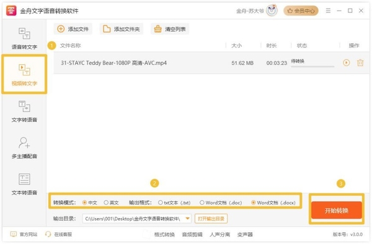Image resolution: width=372 pixels, height=244 pixels.
Task: Click the user avatar icon
Action: click(x=272, y=11)
